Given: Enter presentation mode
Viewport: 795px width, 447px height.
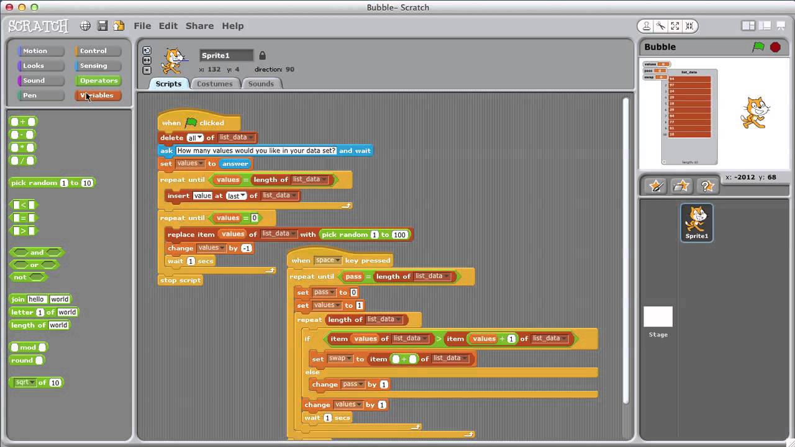Looking at the screenshot, I should 781,26.
